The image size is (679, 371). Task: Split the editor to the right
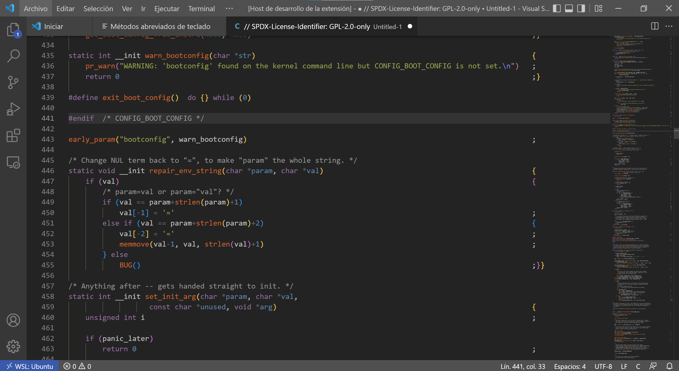point(655,26)
